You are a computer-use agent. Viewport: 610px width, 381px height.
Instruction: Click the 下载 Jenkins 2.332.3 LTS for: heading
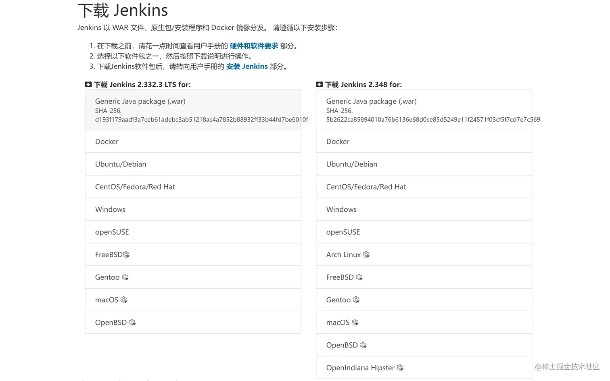[142, 84]
